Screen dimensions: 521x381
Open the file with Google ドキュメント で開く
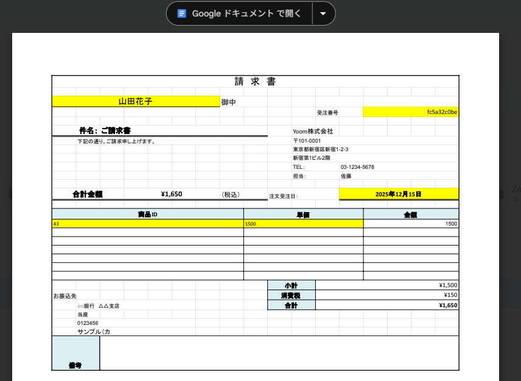[246, 13]
